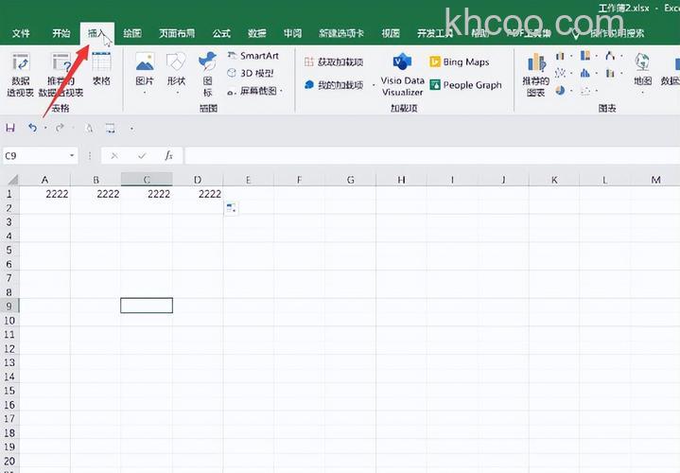This screenshot has height=473, width=680.
Task: Click the Enter checkmark formula button
Action: pos(142,156)
